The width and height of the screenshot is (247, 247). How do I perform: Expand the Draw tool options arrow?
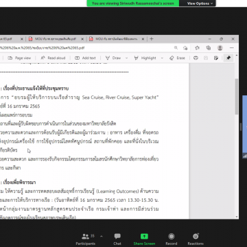pos(126,58)
